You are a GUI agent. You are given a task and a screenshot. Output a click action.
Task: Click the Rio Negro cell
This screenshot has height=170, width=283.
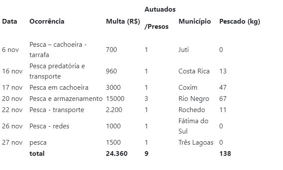[194, 99]
